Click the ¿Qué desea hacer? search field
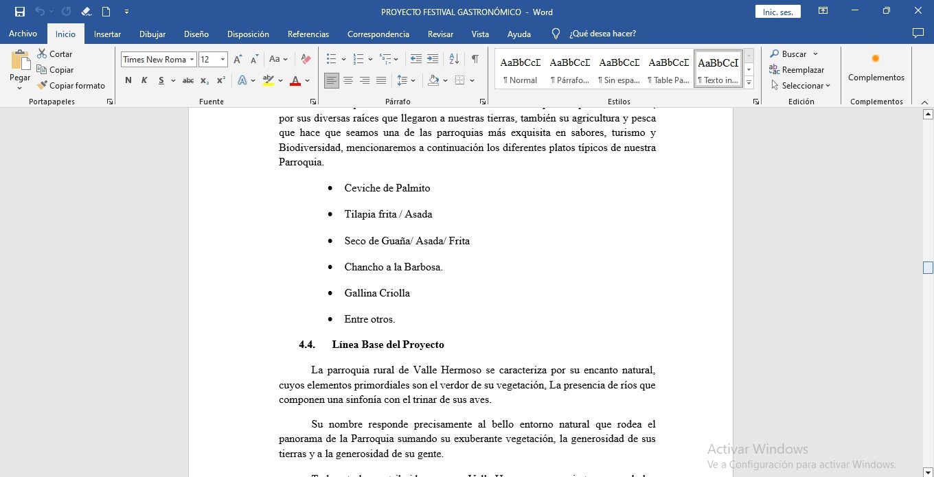934x477 pixels. coord(602,34)
